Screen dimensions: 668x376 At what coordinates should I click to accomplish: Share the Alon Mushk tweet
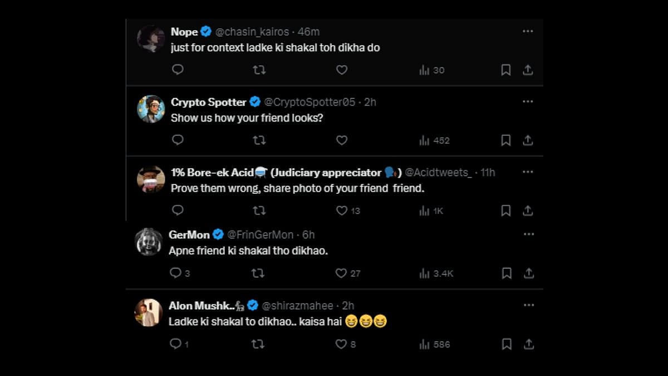[528, 344]
